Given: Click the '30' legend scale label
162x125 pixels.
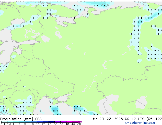Looking at the screenshot, I should [55, 124].
